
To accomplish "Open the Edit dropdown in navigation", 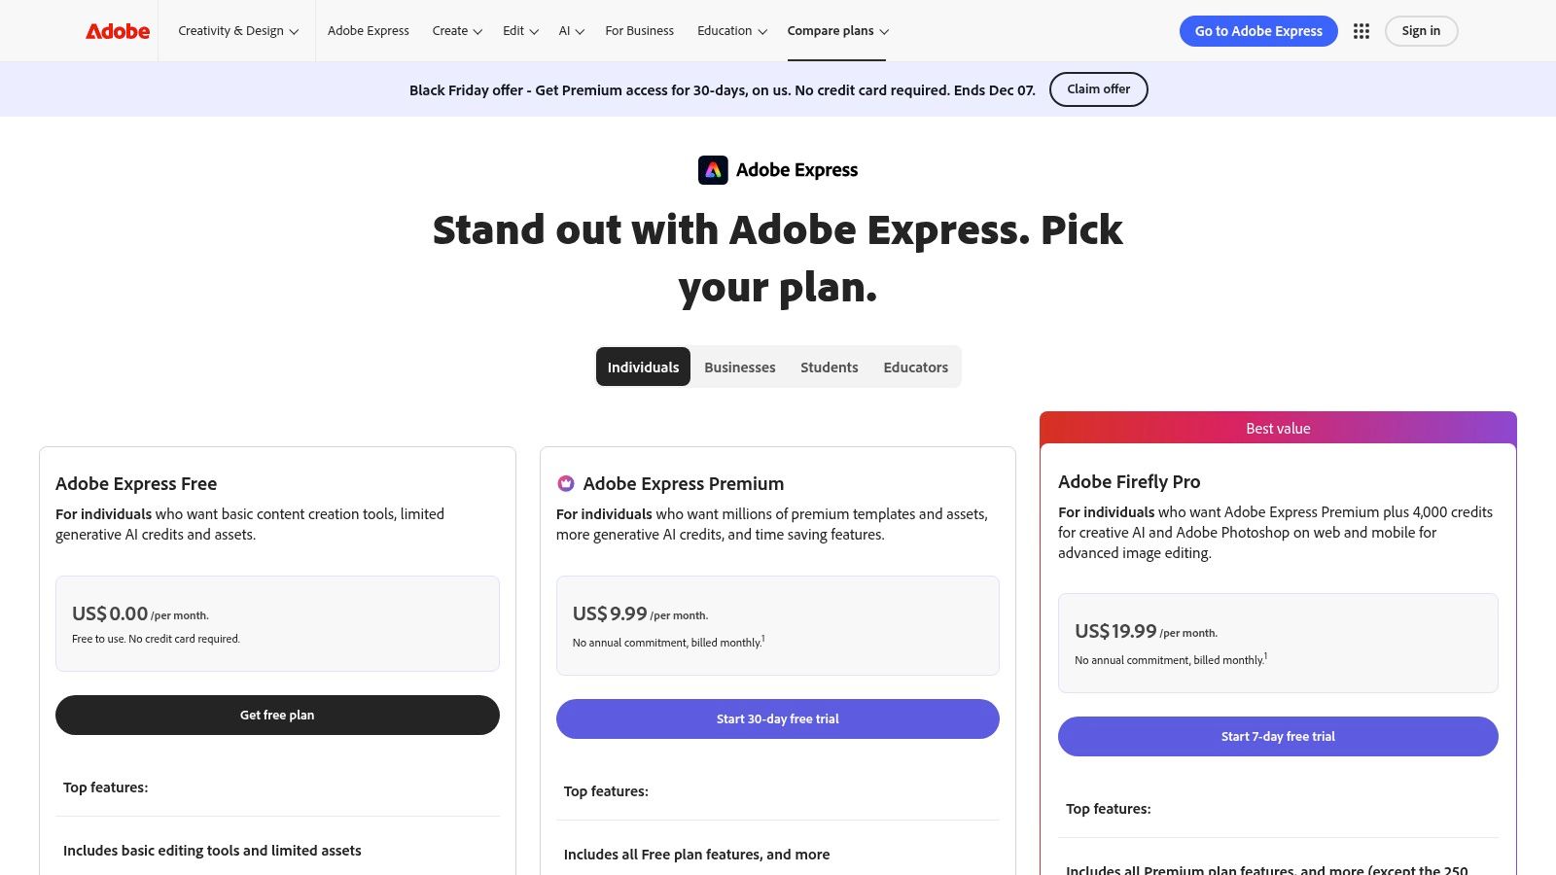I will (518, 30).
